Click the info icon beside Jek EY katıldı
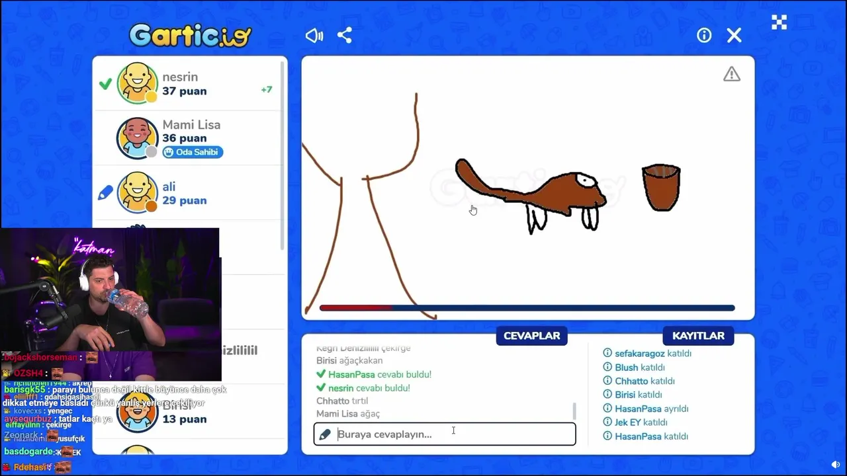This screenshot has width=847, height=476. [607, 422]
